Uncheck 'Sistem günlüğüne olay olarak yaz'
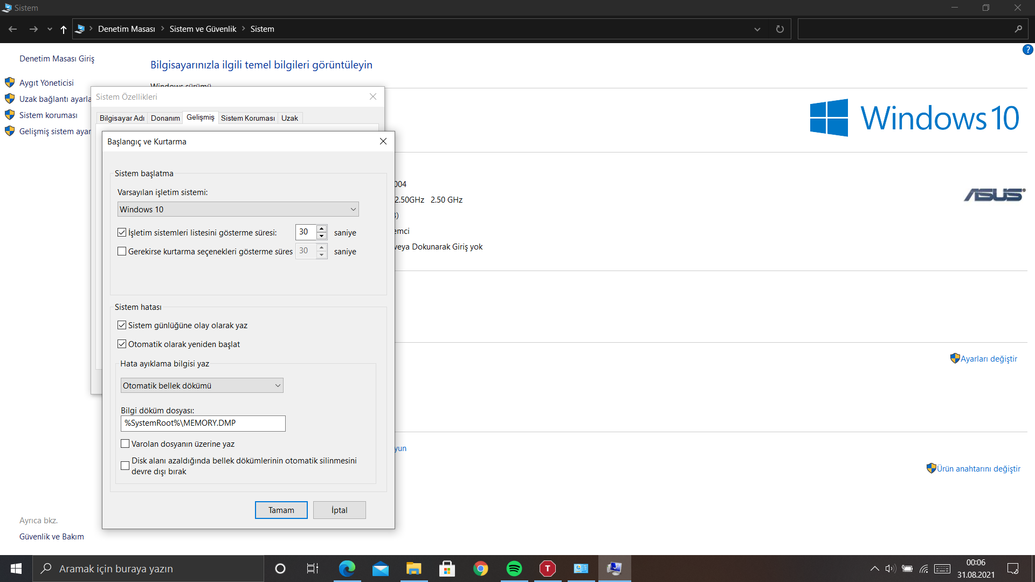 tap(122, 325)
